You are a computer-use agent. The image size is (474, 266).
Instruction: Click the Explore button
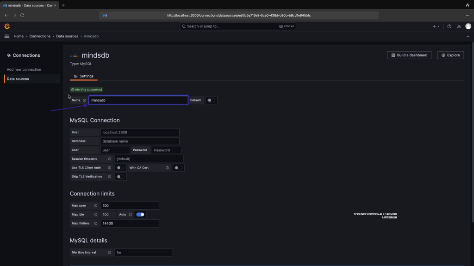(450, 55)
